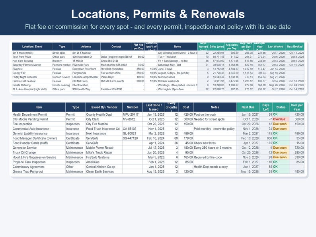This screenshot has height=237, width=316.
Task: Click the 'Last Worked' column header
Action: click(275, 47)
